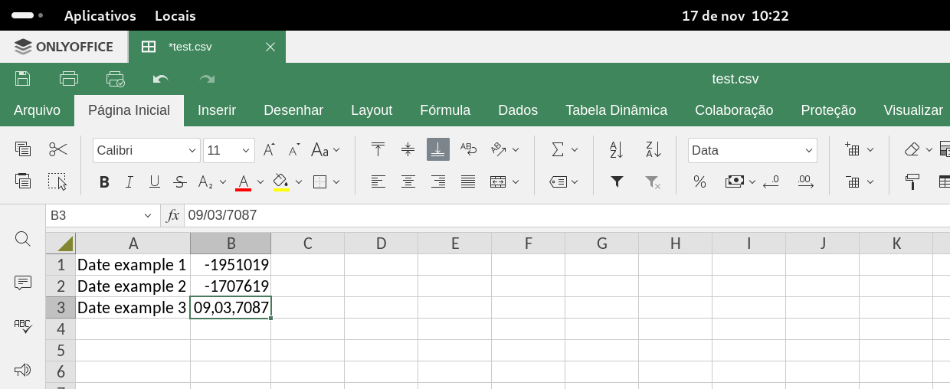Align text left
This screenshot has height=389, width=950.
click(x=378, y=181)
